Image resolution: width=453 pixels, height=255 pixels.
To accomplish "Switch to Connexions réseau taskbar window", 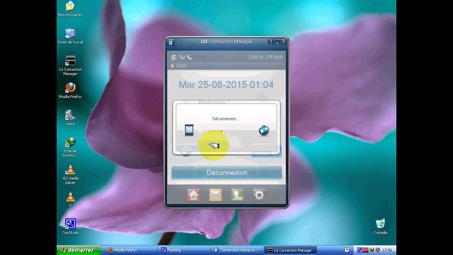I will [x=237, y=250].
